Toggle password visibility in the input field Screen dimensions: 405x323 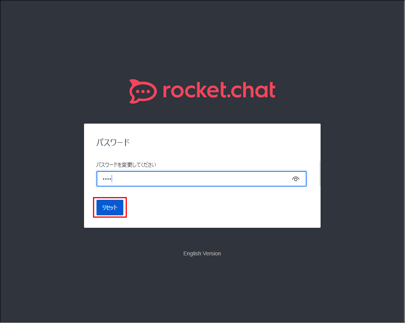296,179
